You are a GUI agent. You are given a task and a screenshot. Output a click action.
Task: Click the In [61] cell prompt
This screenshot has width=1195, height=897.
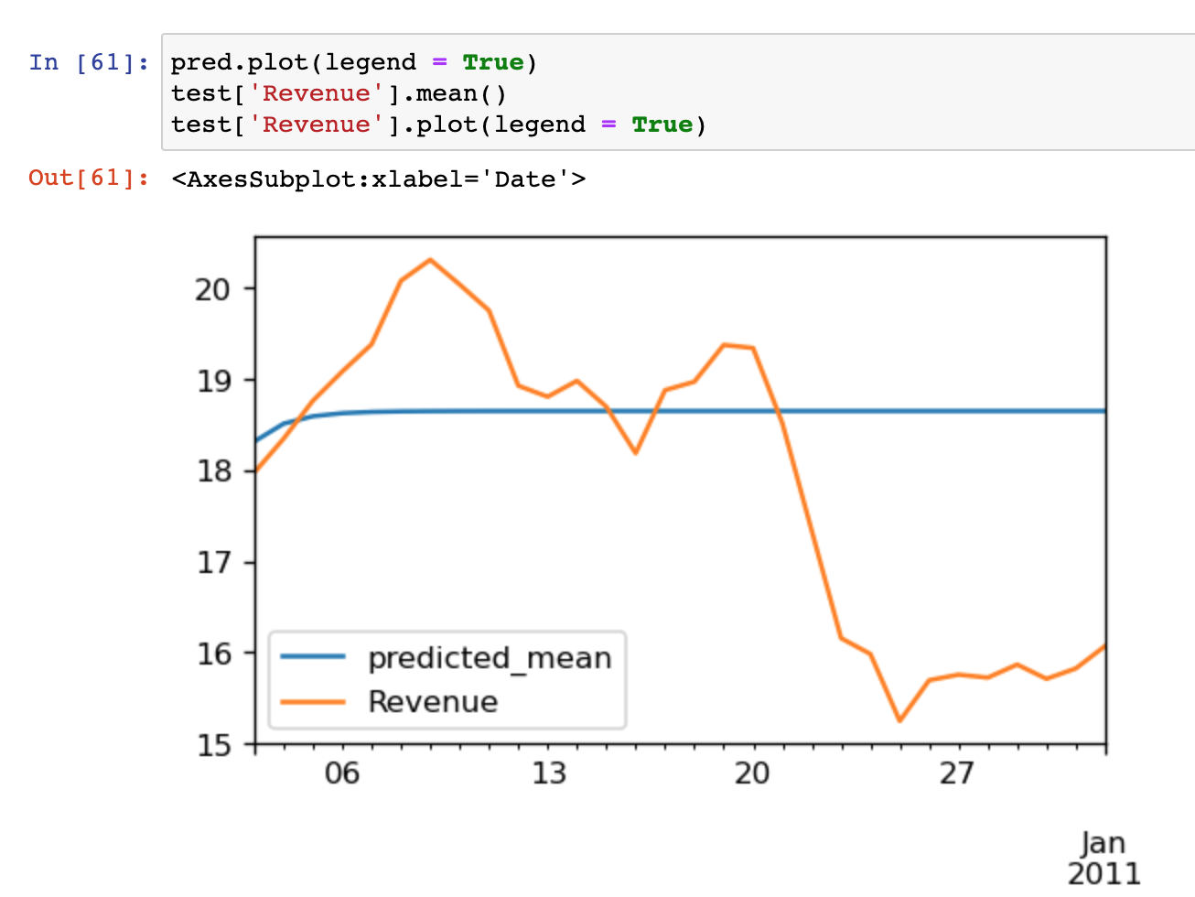(x=89, y=62)
